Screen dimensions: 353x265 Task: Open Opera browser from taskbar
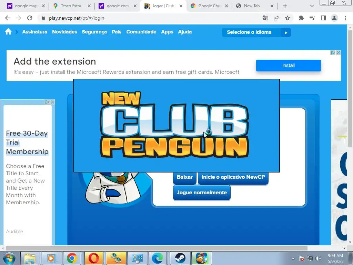click(x=94, y=258)
